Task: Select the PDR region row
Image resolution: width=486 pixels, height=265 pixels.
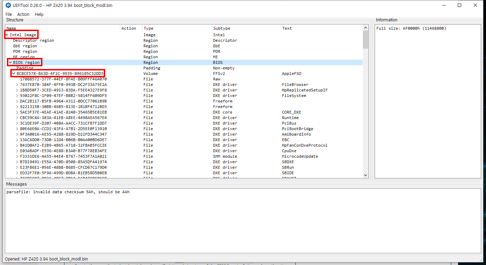Action: click(x=184, y=51)
